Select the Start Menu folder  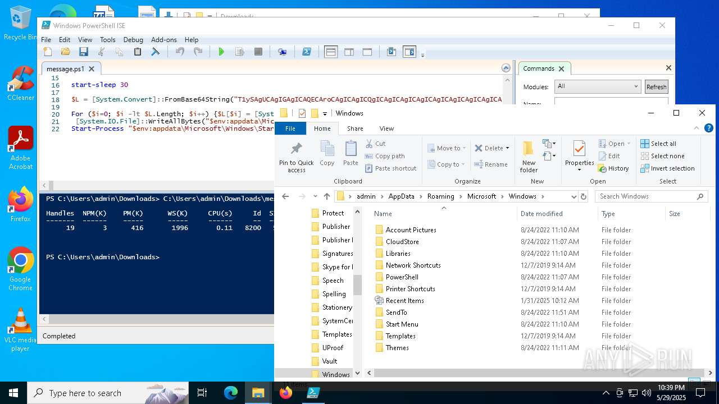tap(402, 324)
